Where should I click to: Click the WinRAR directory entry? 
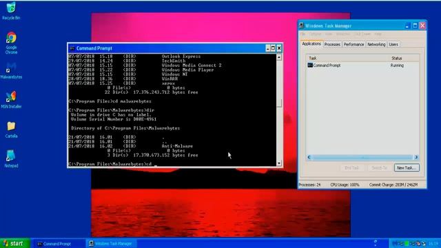[x=170, y=79]
